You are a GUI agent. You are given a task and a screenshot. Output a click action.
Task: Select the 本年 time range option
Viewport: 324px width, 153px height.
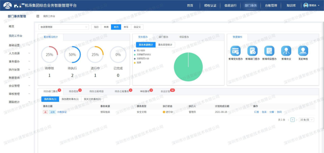tap(126, 27)
